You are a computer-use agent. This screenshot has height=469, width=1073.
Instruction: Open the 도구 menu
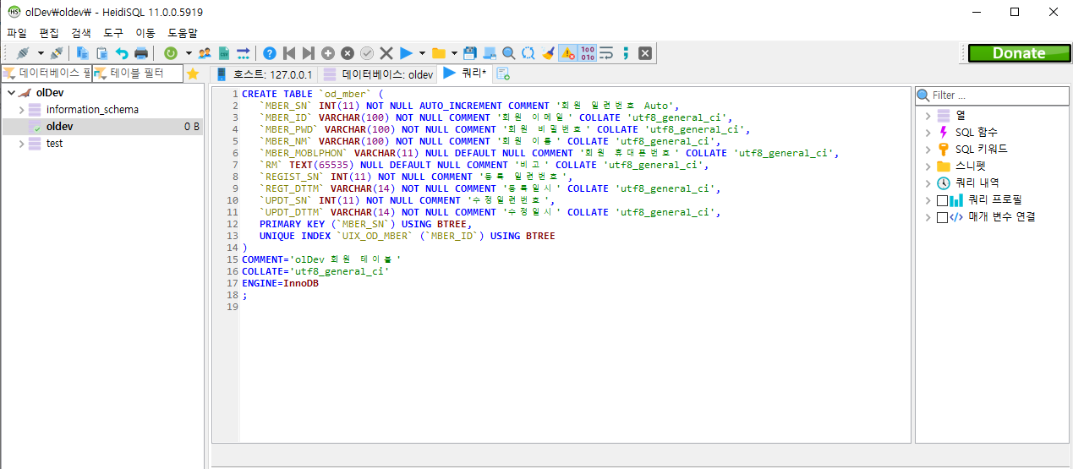113,33
